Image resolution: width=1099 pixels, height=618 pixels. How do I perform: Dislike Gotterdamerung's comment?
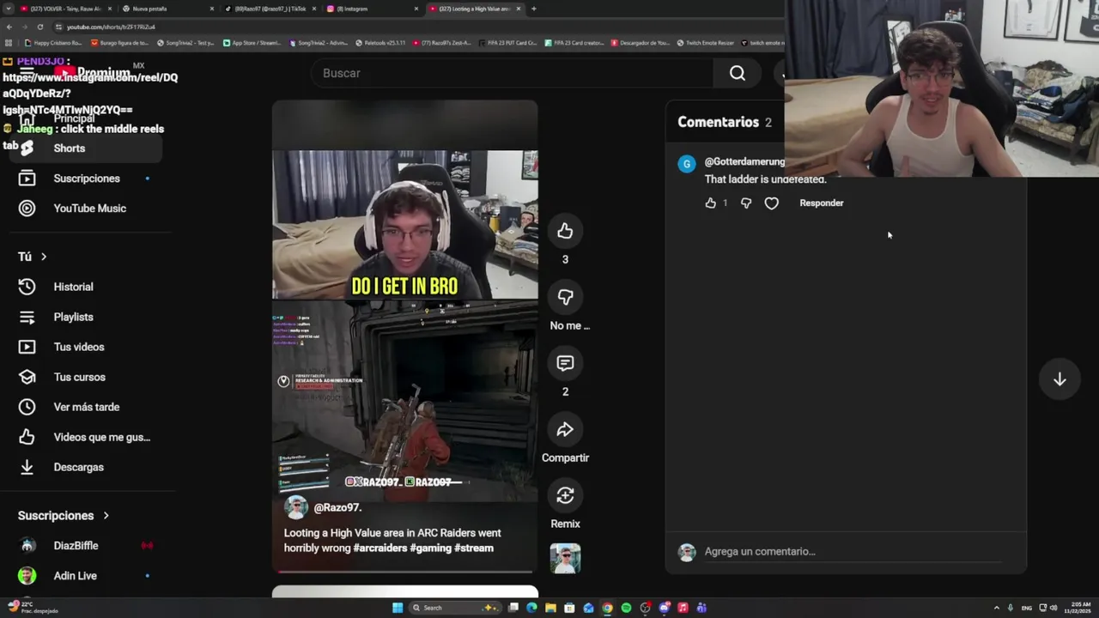tap(745, 203)
